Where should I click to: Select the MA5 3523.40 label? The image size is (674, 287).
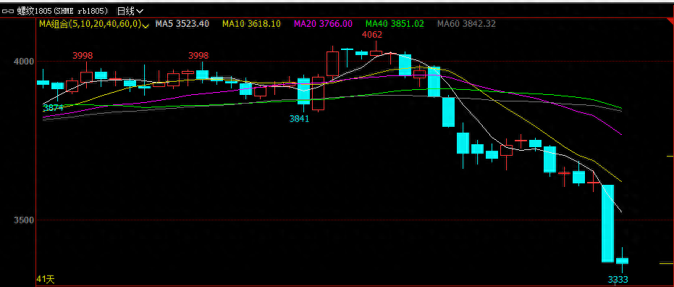182,24
